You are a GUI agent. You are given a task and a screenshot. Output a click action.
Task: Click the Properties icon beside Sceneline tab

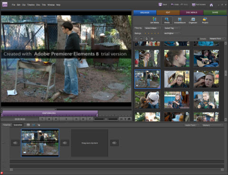[x=28, y=125]
